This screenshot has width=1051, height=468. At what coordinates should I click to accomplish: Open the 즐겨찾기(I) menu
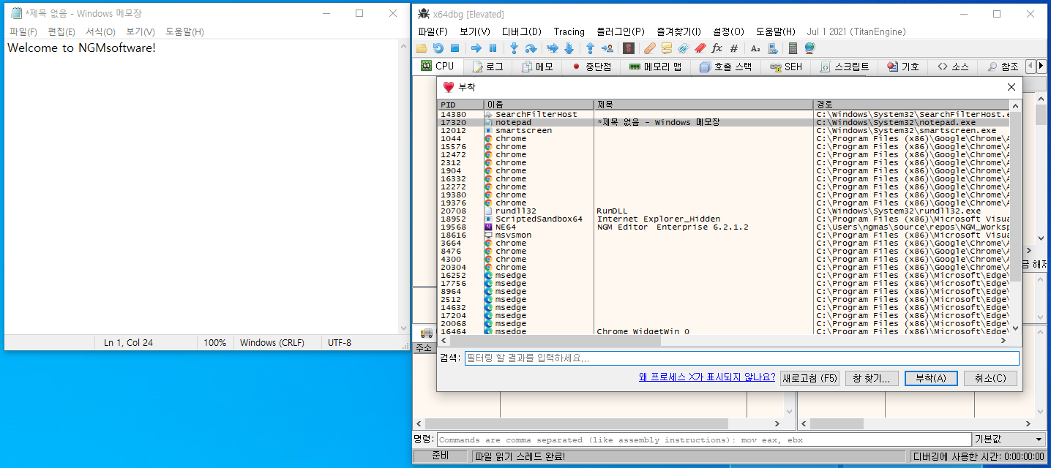pos(680,31)
